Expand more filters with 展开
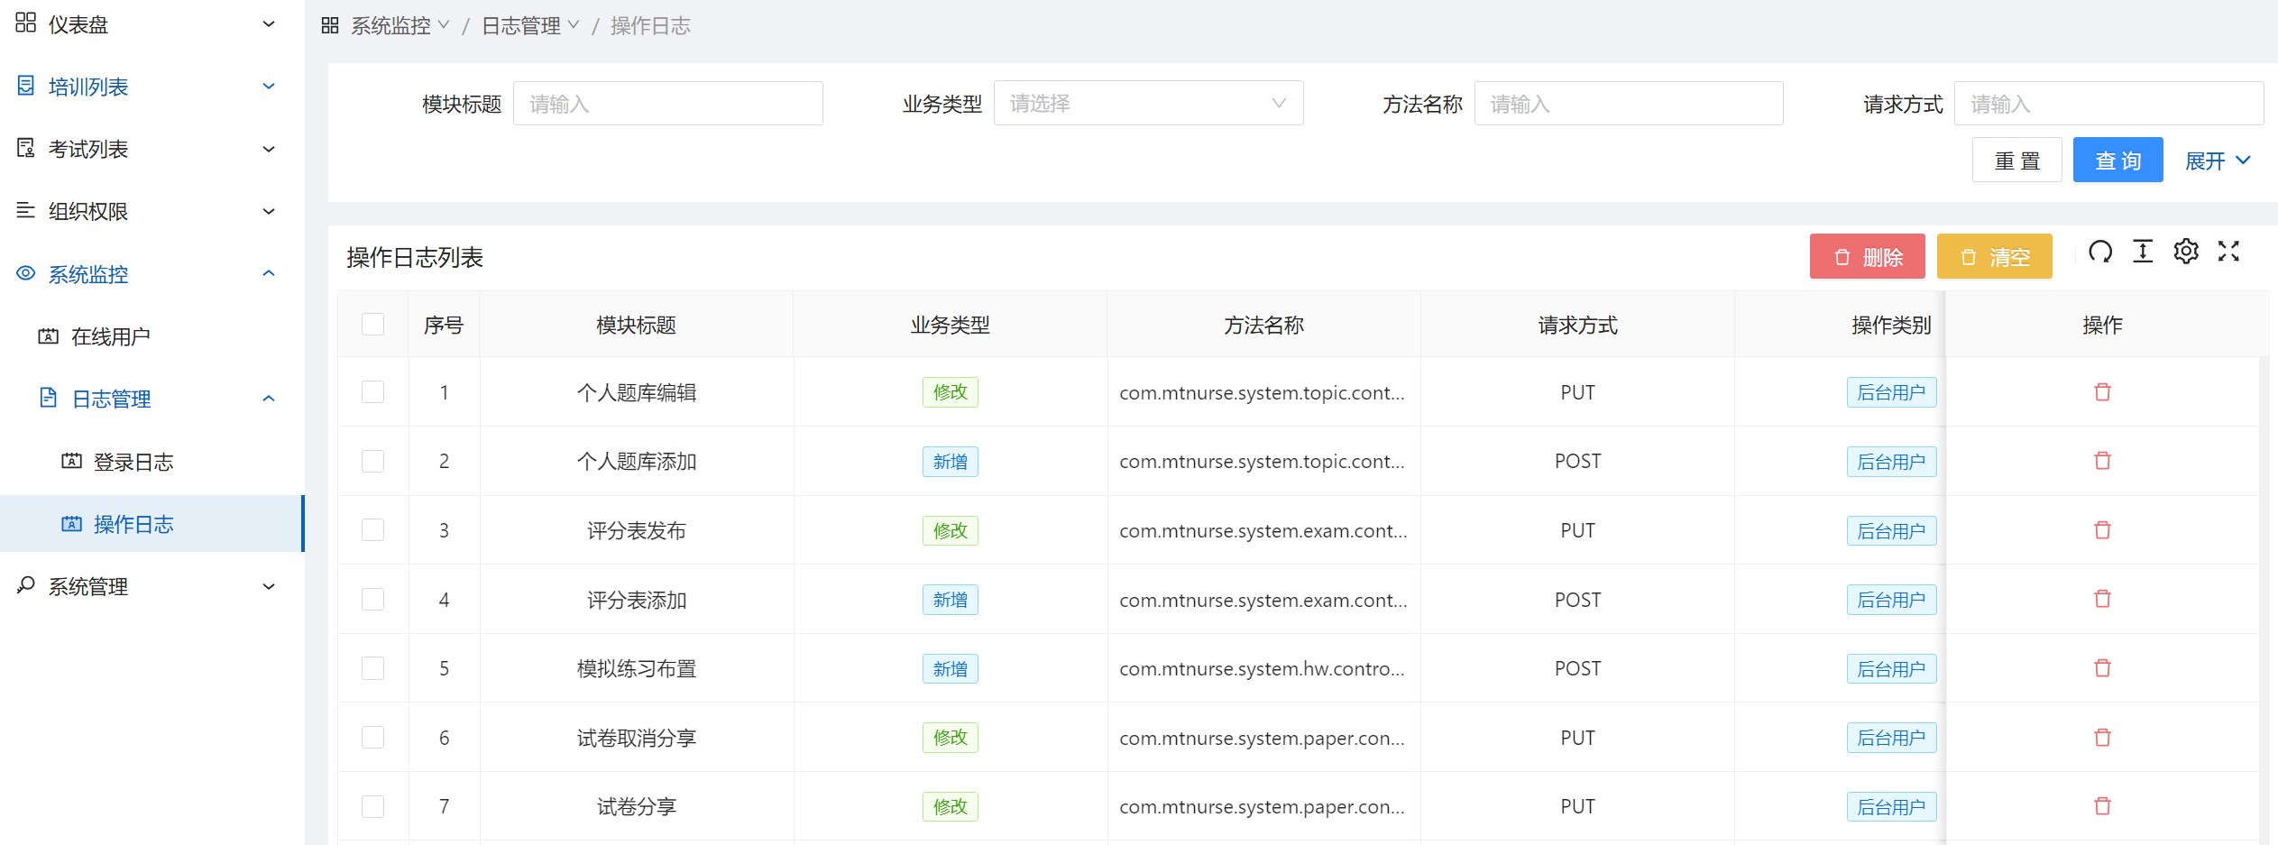The height and width of the screenshot is (845, 2278). [x=2217, y=161]
